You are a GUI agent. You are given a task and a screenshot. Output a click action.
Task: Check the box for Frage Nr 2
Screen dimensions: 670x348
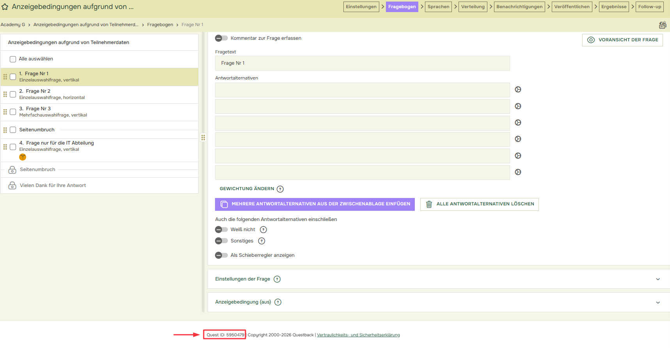click(x=13, y=94)
